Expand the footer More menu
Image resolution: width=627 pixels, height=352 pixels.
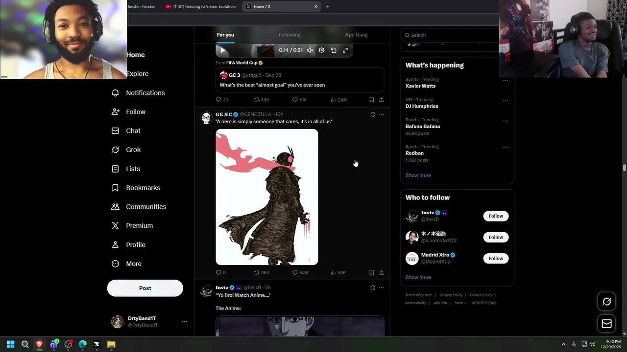point(460,303)
